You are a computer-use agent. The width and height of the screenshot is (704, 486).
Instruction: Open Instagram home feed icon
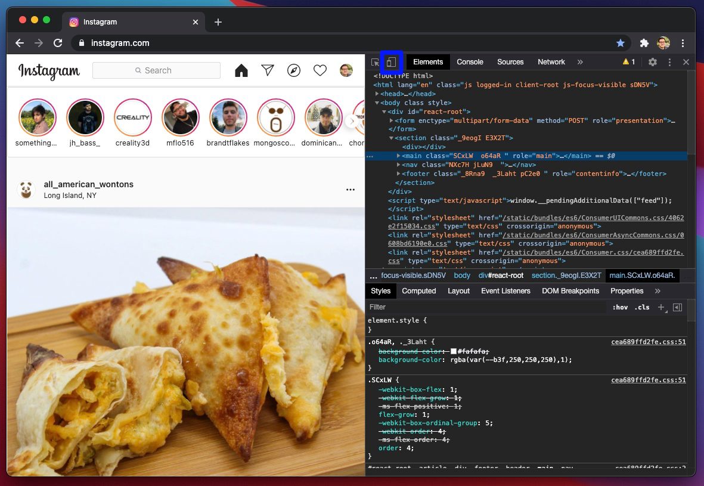[x=241, y=70]
